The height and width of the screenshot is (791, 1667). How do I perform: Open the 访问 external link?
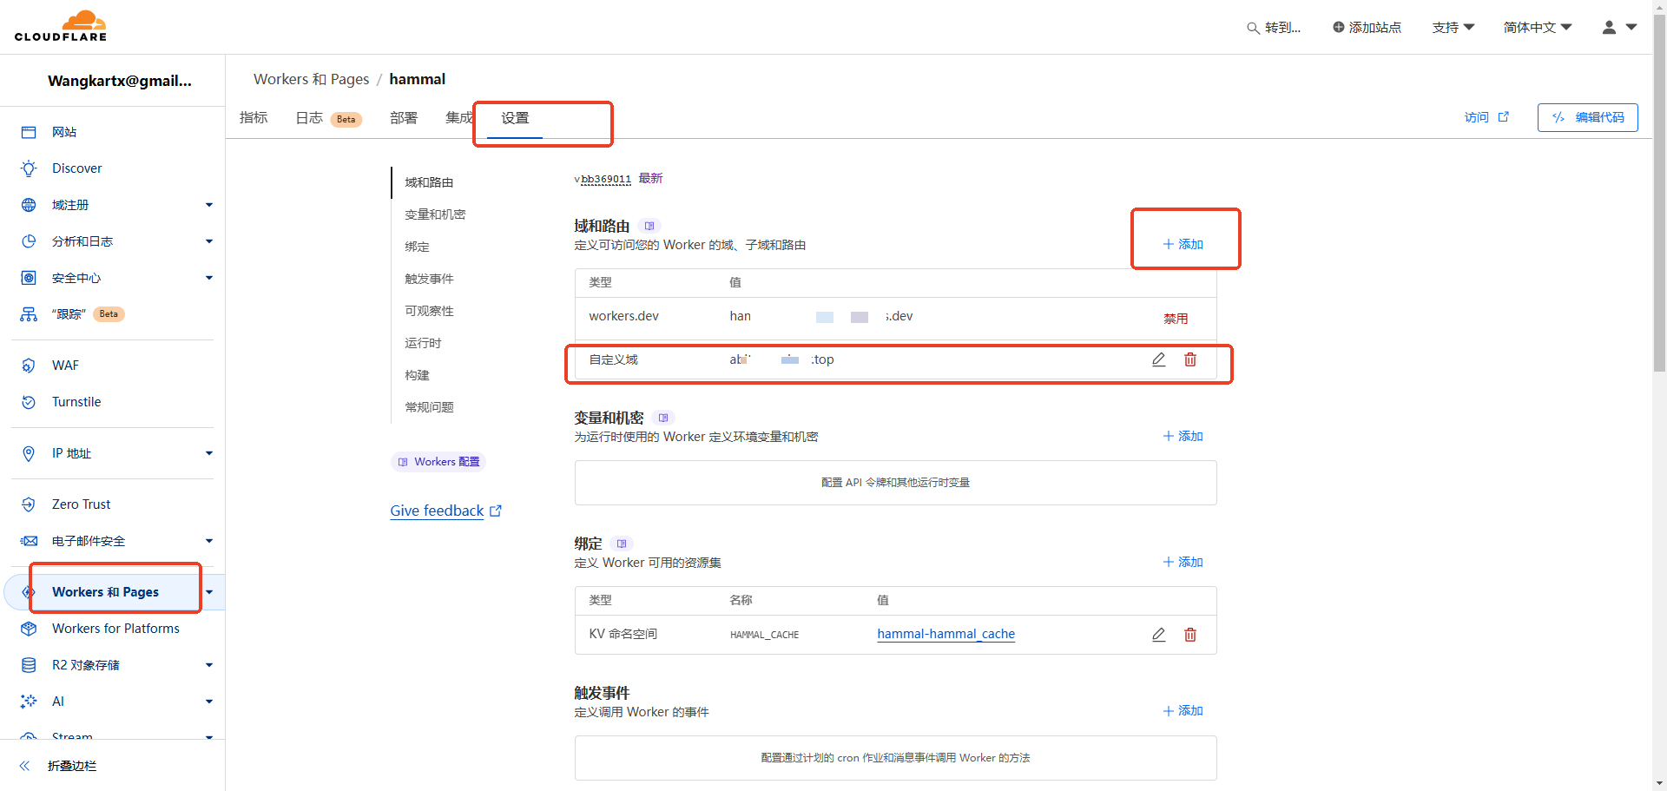click(x=1486, y=117)
